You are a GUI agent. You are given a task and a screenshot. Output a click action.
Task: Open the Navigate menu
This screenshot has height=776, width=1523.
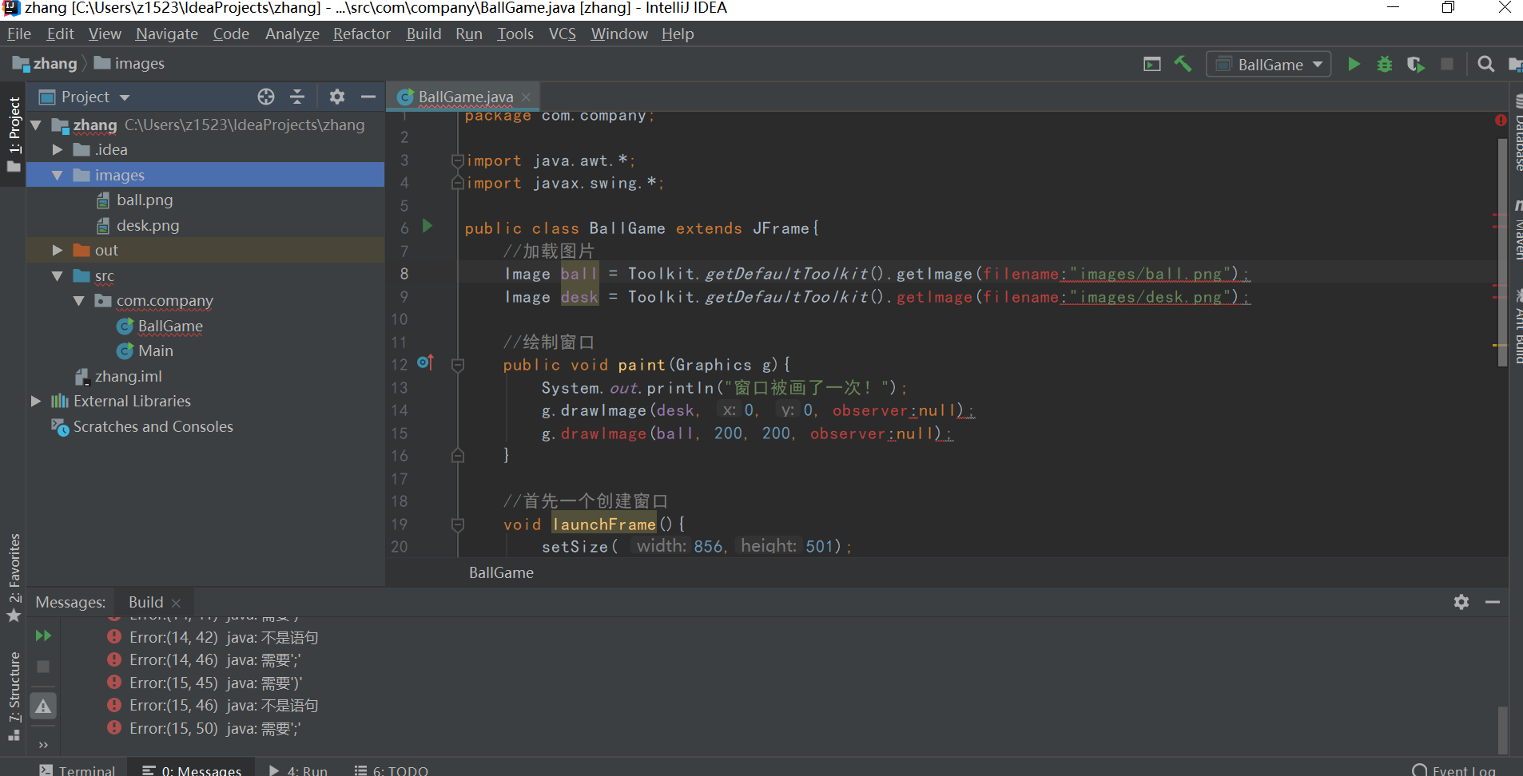click(167, 34)
